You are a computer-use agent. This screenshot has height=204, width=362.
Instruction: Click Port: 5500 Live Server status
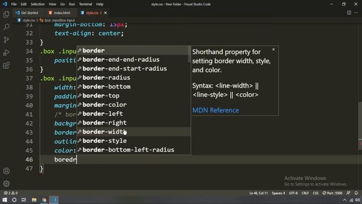coord(332,193)
